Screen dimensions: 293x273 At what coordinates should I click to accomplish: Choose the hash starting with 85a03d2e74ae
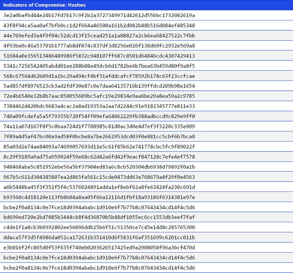tap(99, 147)
